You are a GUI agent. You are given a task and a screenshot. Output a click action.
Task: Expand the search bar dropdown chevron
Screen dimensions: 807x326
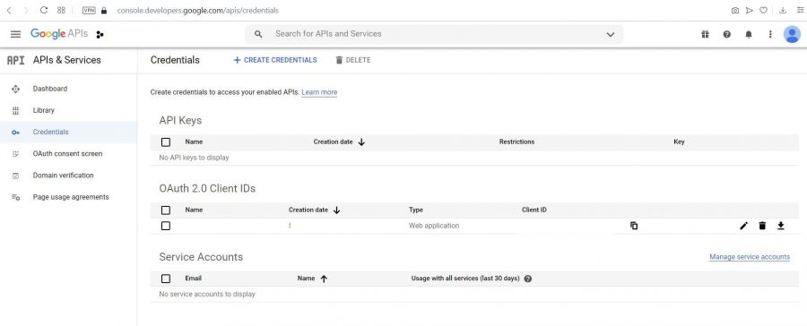click(611, 34)
